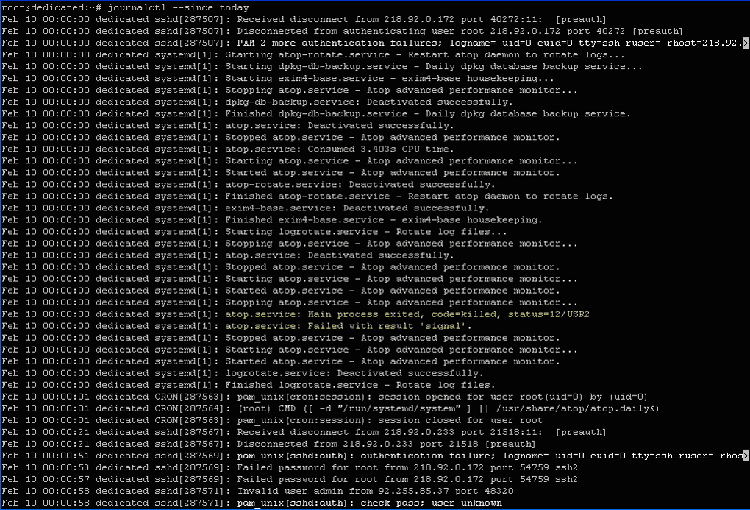The width and height of the screenshot is (750, 510).
Task: Click 'Disconnected from authenticating user root' line
Action: 368,31
